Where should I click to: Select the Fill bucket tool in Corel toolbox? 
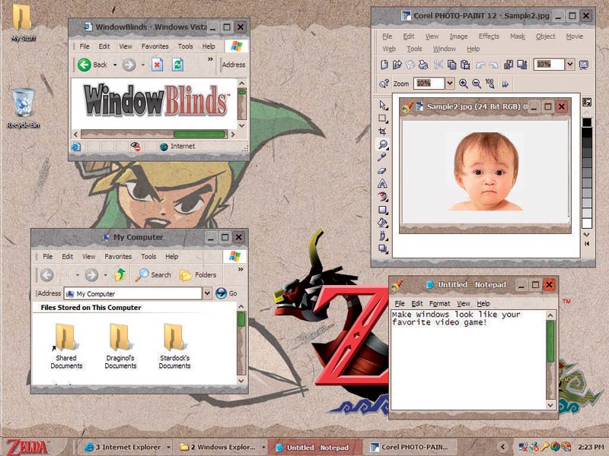tap(383, 223)
